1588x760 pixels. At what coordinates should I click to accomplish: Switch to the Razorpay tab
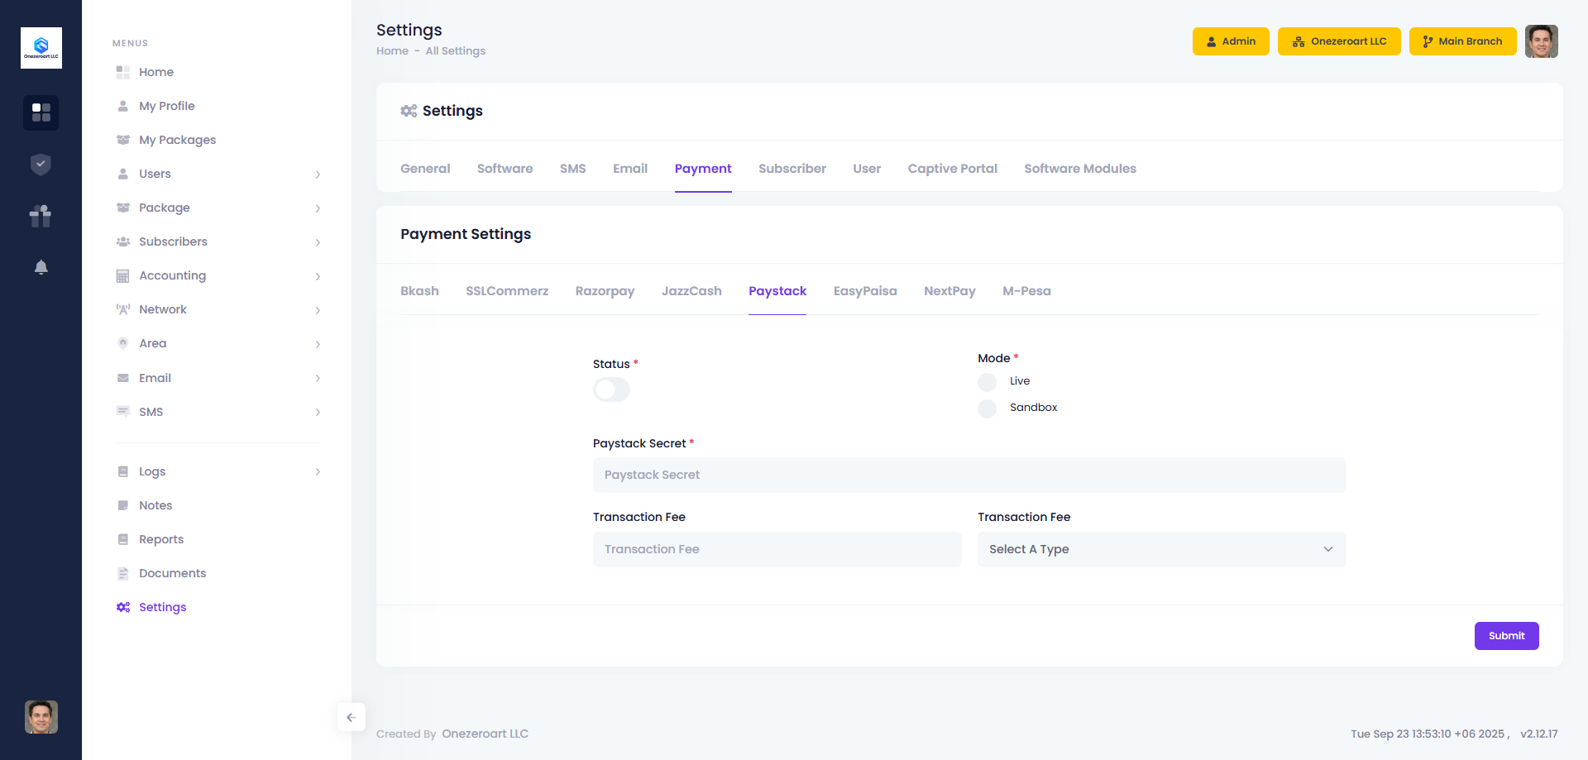point(605,291)
